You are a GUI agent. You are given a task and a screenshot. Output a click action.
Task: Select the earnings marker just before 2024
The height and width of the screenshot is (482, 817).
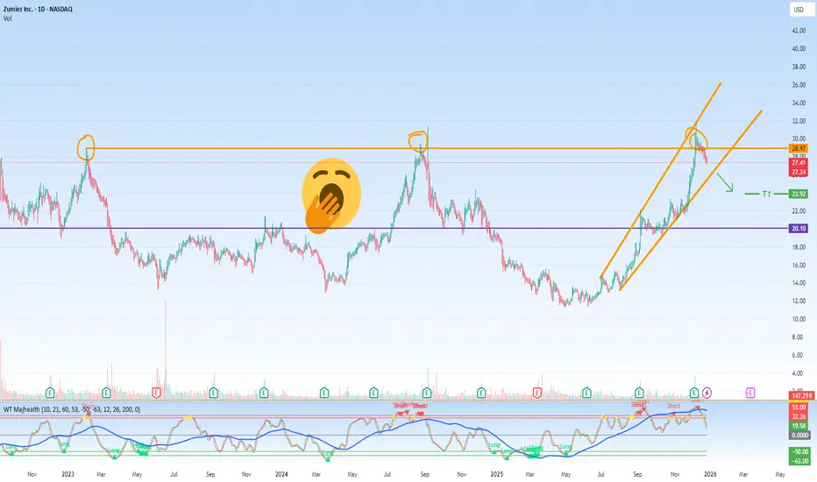[264, 393]
